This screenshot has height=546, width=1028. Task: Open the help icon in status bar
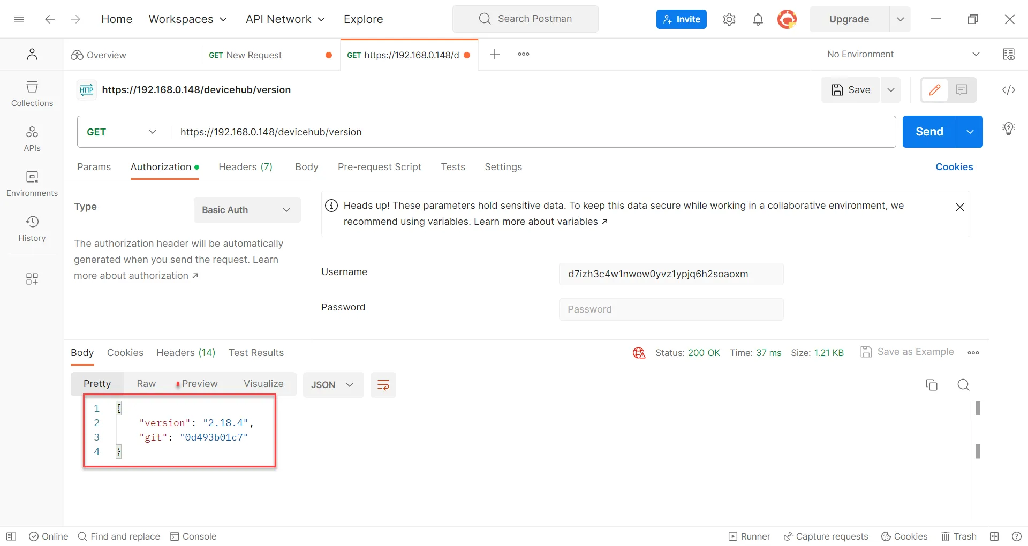tap(1017, 536)
